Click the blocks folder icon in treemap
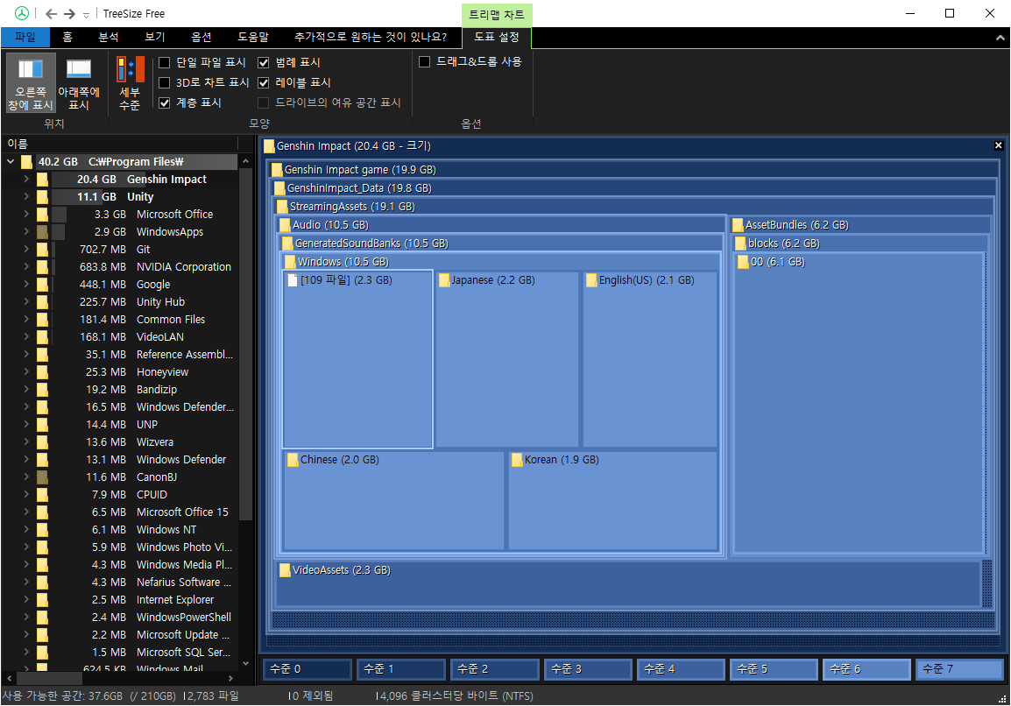 point(741,244)
